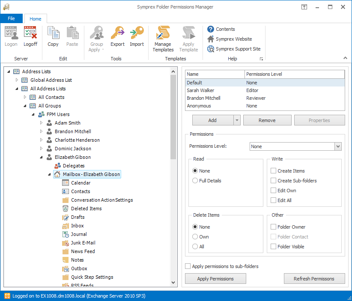Select Delete Items All radio button

[x=195, y=247]
